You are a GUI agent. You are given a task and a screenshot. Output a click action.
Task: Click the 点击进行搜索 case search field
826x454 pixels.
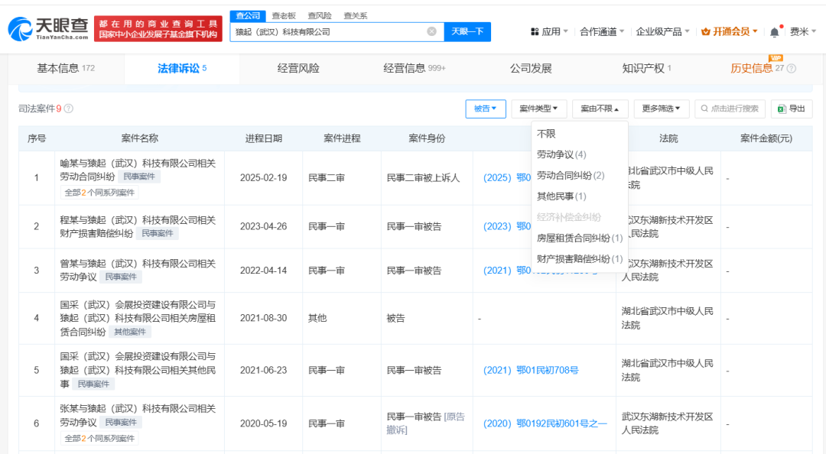click(x=730, y=109)
